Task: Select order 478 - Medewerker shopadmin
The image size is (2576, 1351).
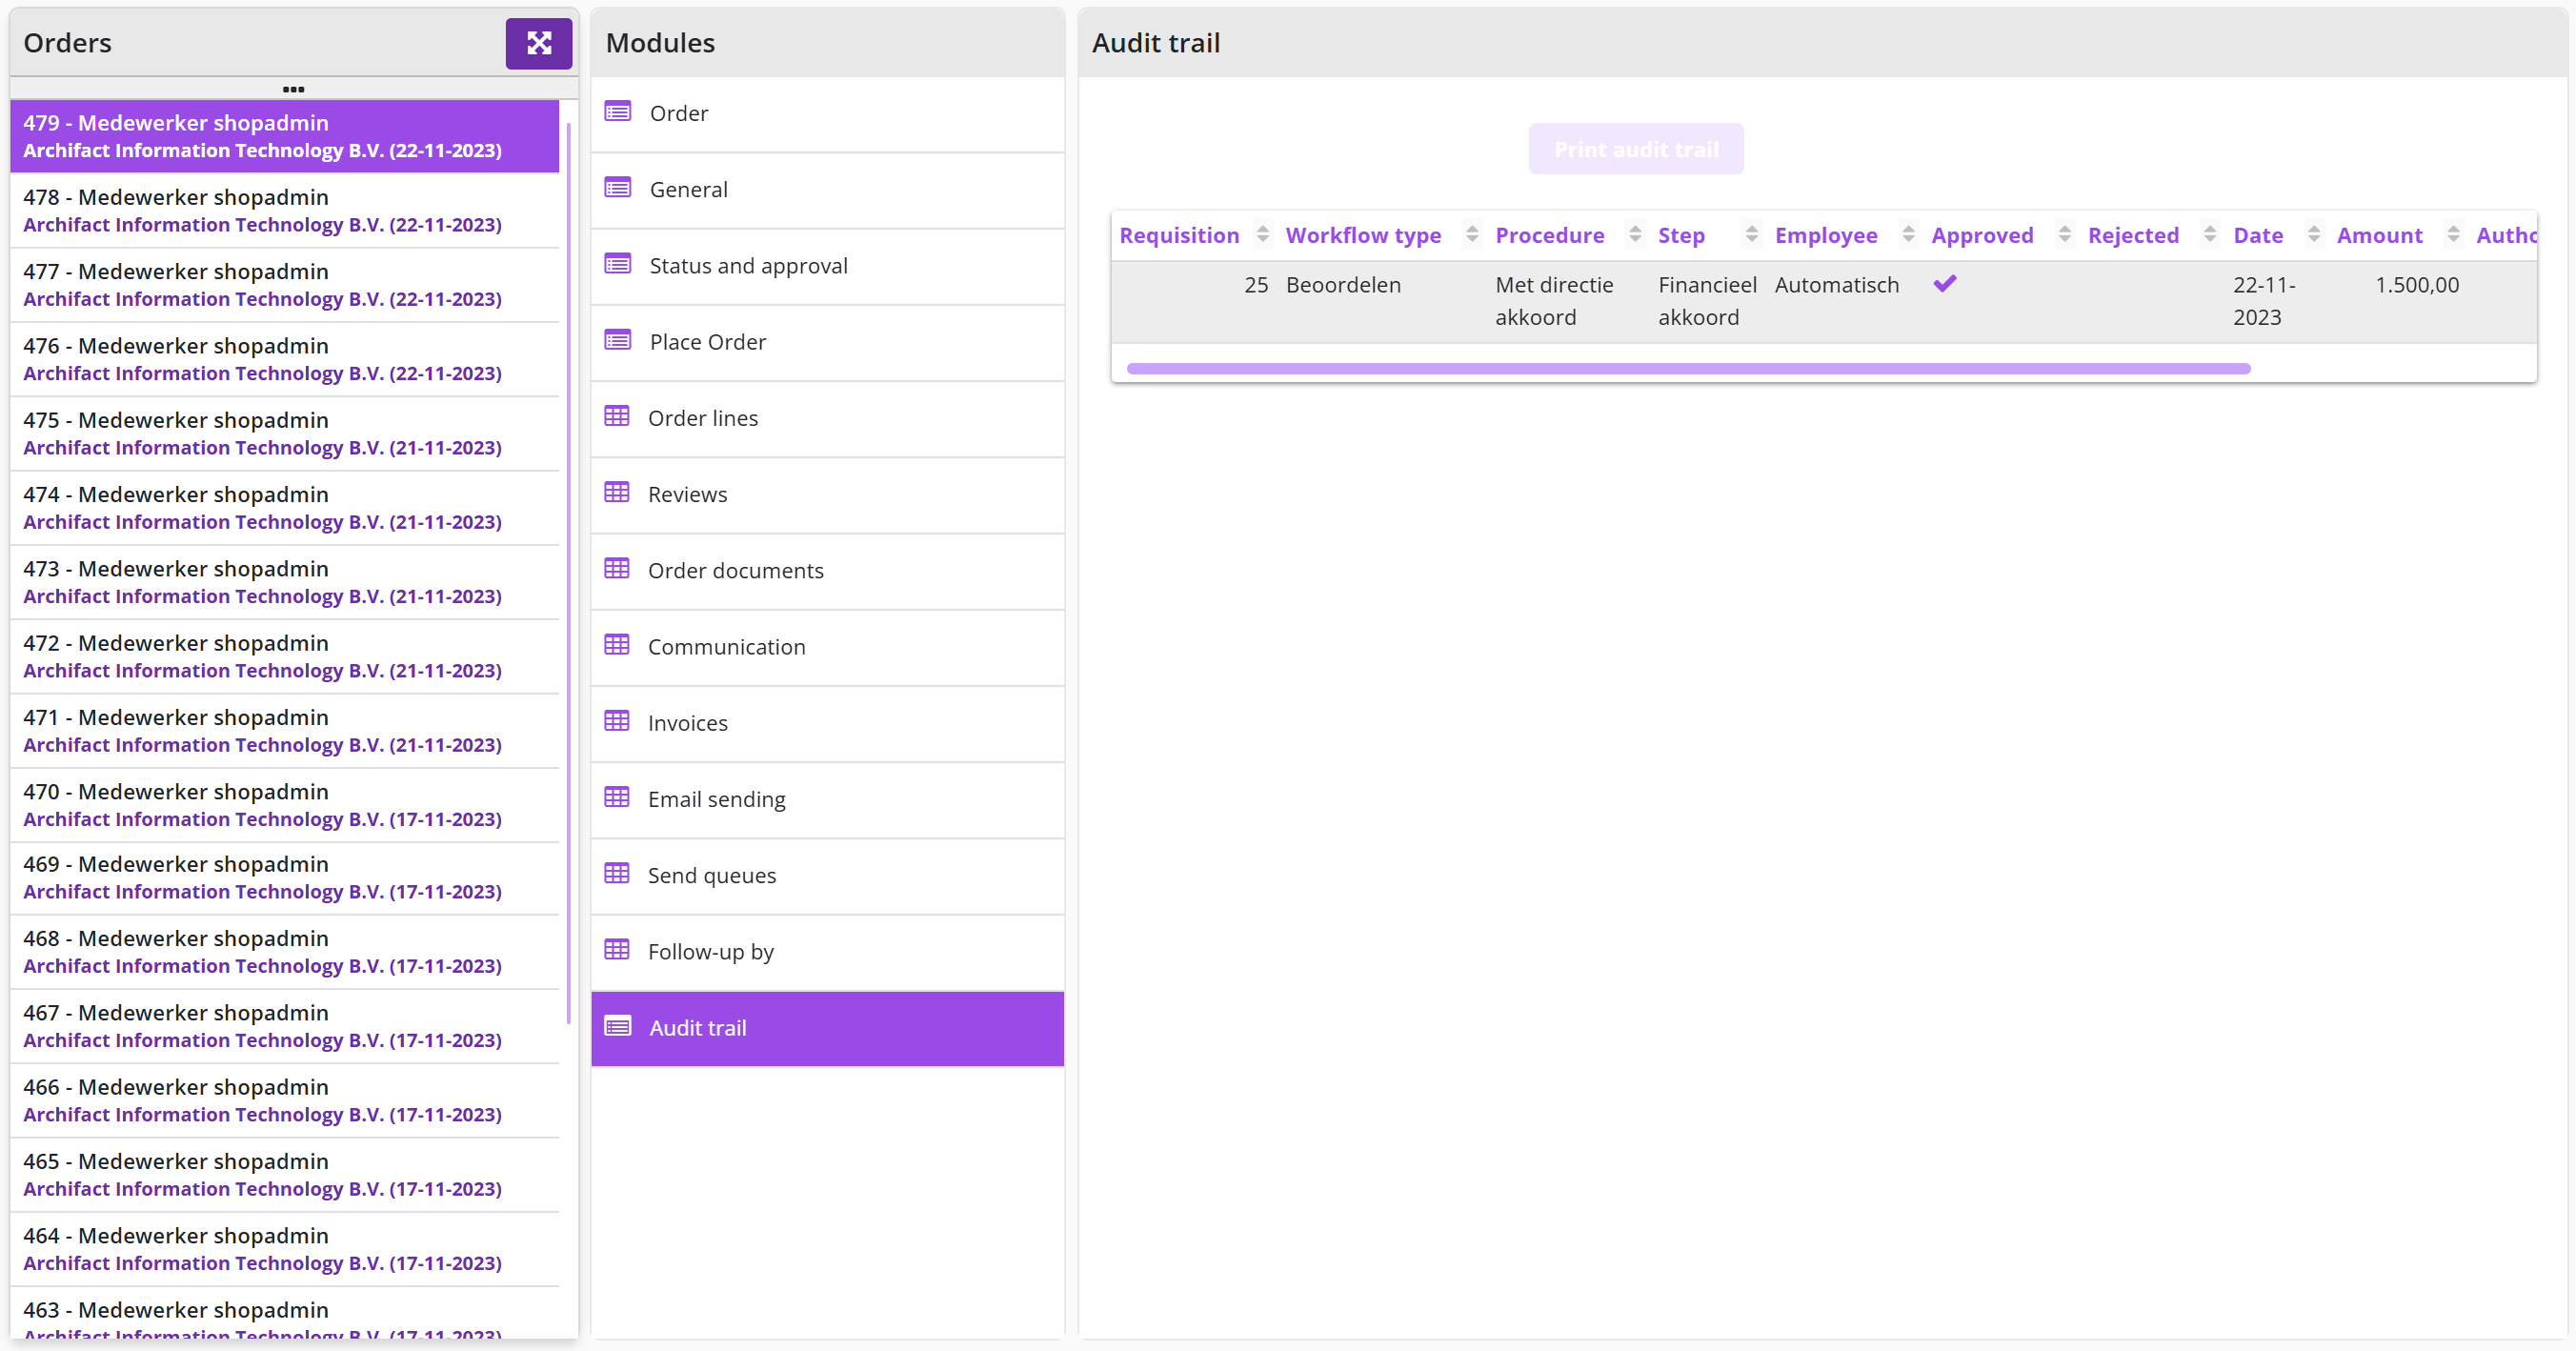Action: (x=285, y=210)
